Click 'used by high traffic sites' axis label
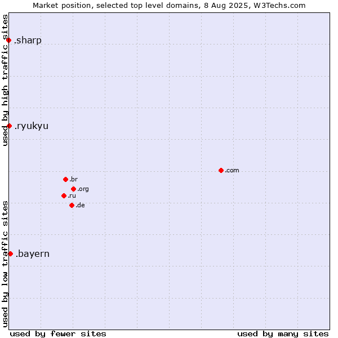338x338 pixels. click(5, 80)
